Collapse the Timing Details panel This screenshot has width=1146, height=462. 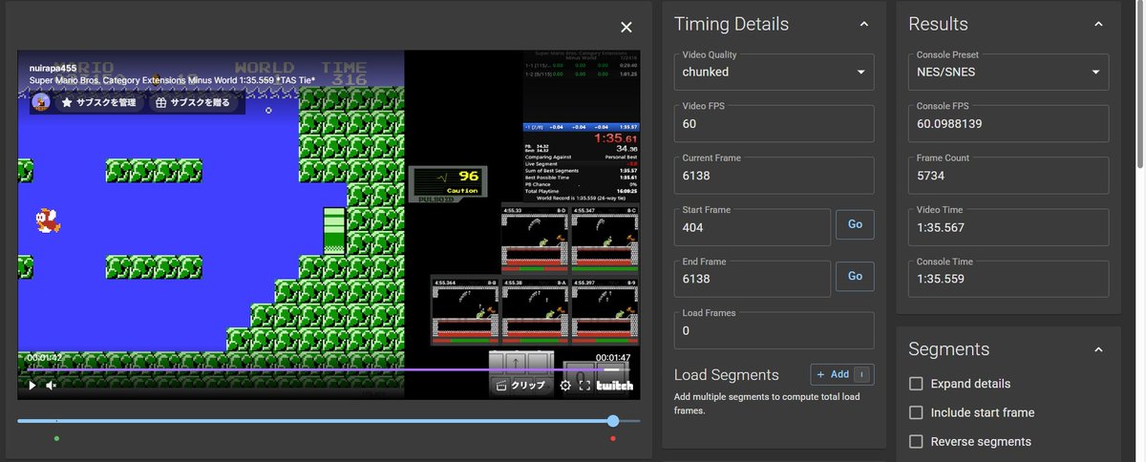tap(863, 24)
